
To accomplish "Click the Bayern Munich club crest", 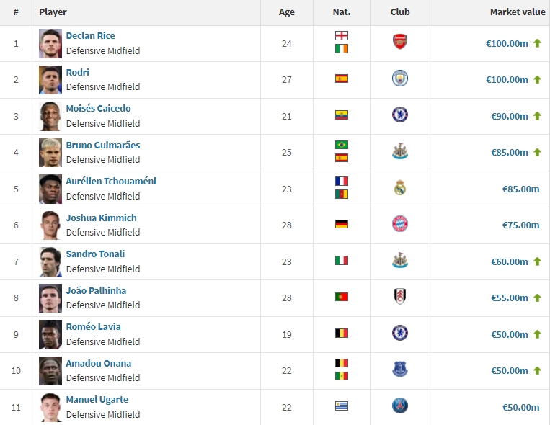I will (400, 224).
